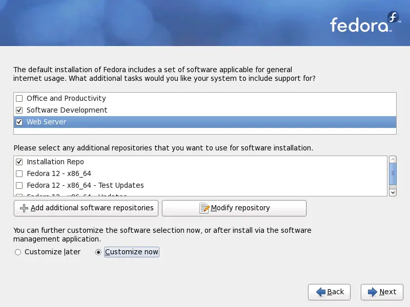Check the Office and Productivity checkbox
The height and width of the screenshot is (307, 410).
pyautogui.click(x=19, y=98)
